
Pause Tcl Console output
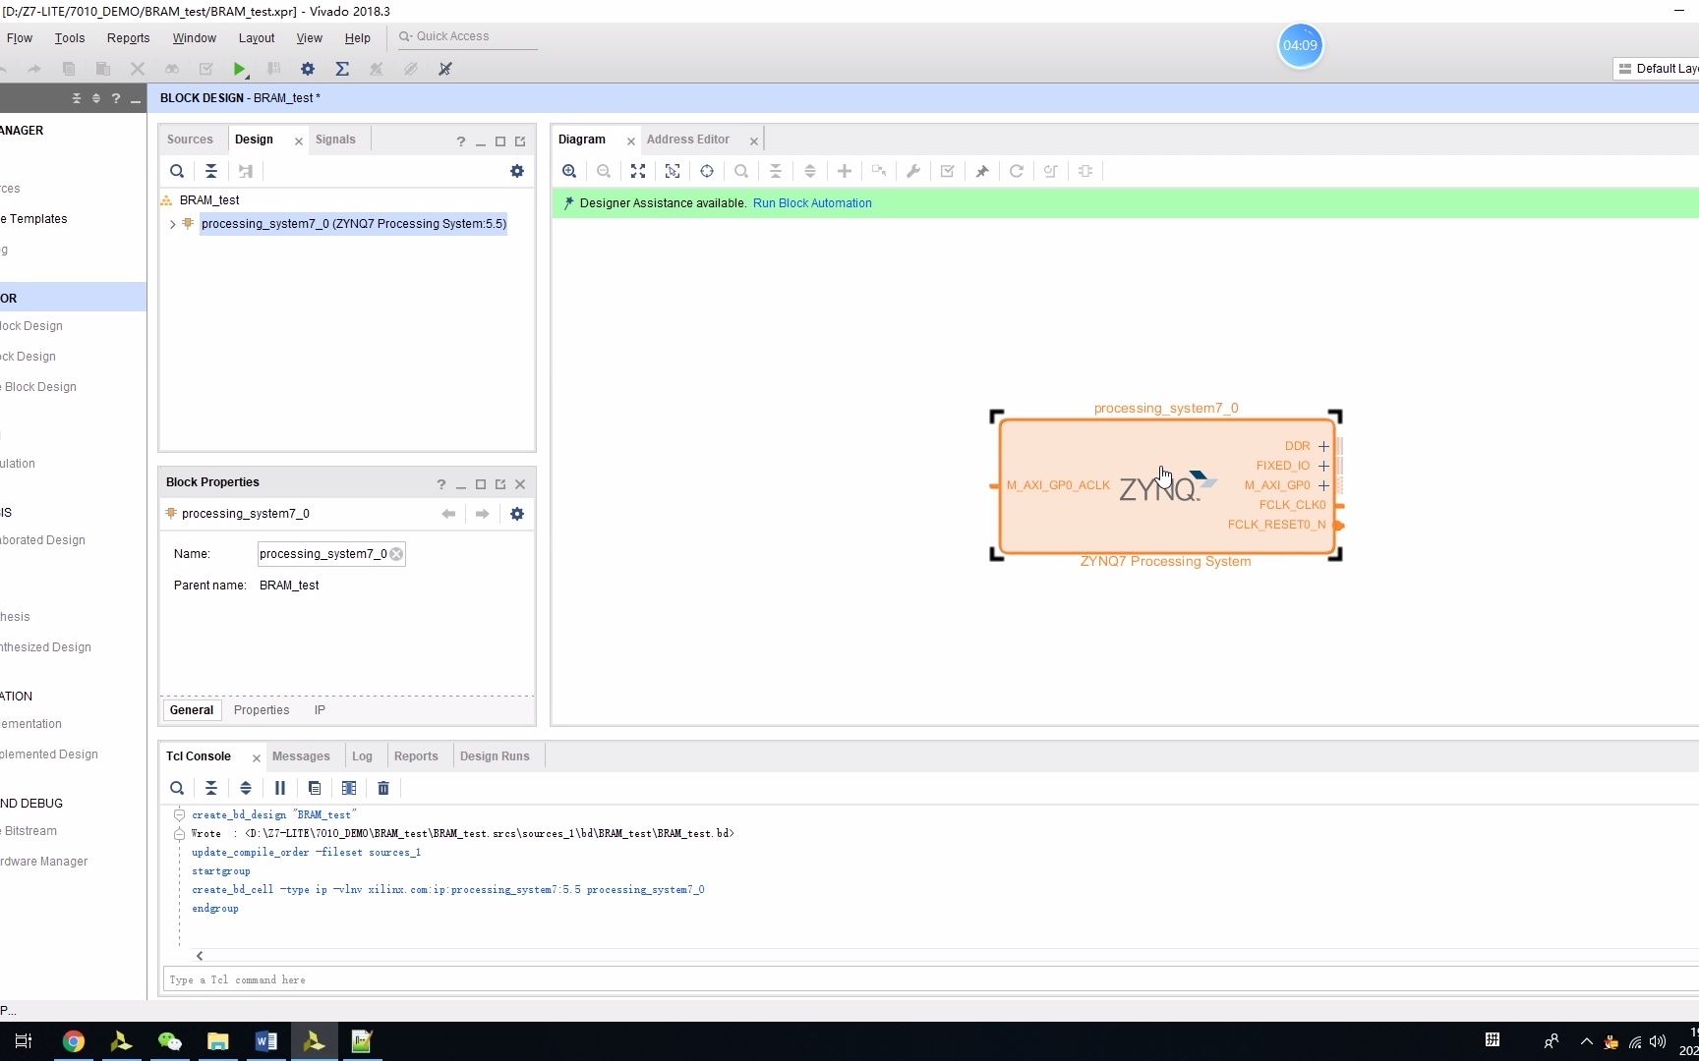tap(280, 788)
